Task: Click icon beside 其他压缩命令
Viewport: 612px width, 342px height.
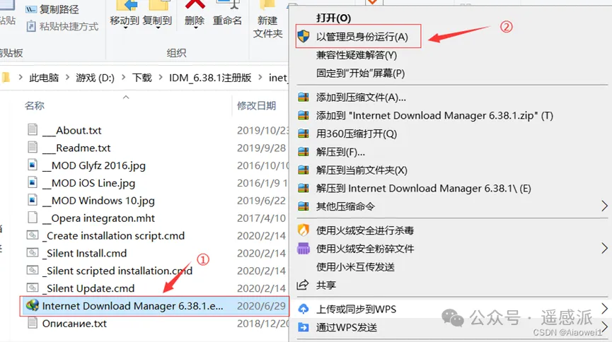Action: pos(304,206)
